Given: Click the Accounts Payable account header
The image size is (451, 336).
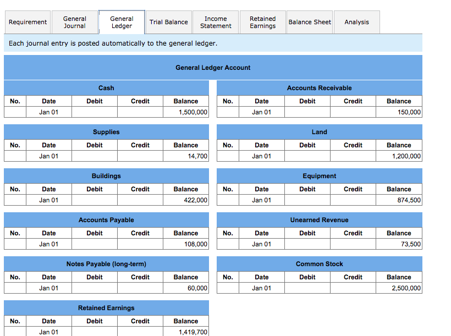Looking at the screenshot, I should (x=106, y=219).
